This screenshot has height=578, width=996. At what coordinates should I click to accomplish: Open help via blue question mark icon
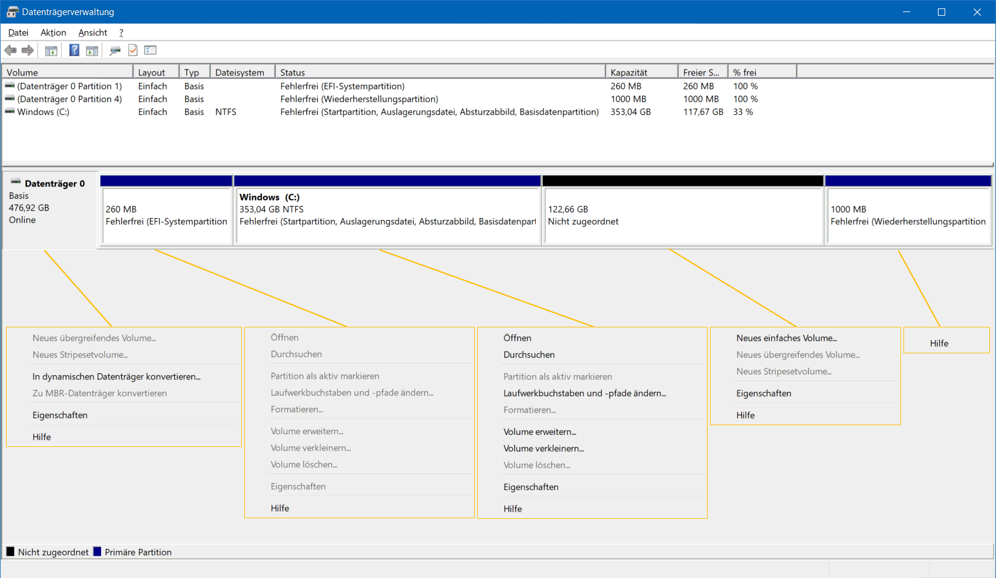pyautogui.click(x=74, y=51)
